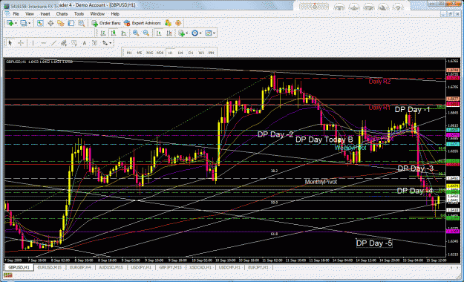Select the text tool
Image resolution: width=464 pixels, height=282 pixels.
tap(85, 43)
